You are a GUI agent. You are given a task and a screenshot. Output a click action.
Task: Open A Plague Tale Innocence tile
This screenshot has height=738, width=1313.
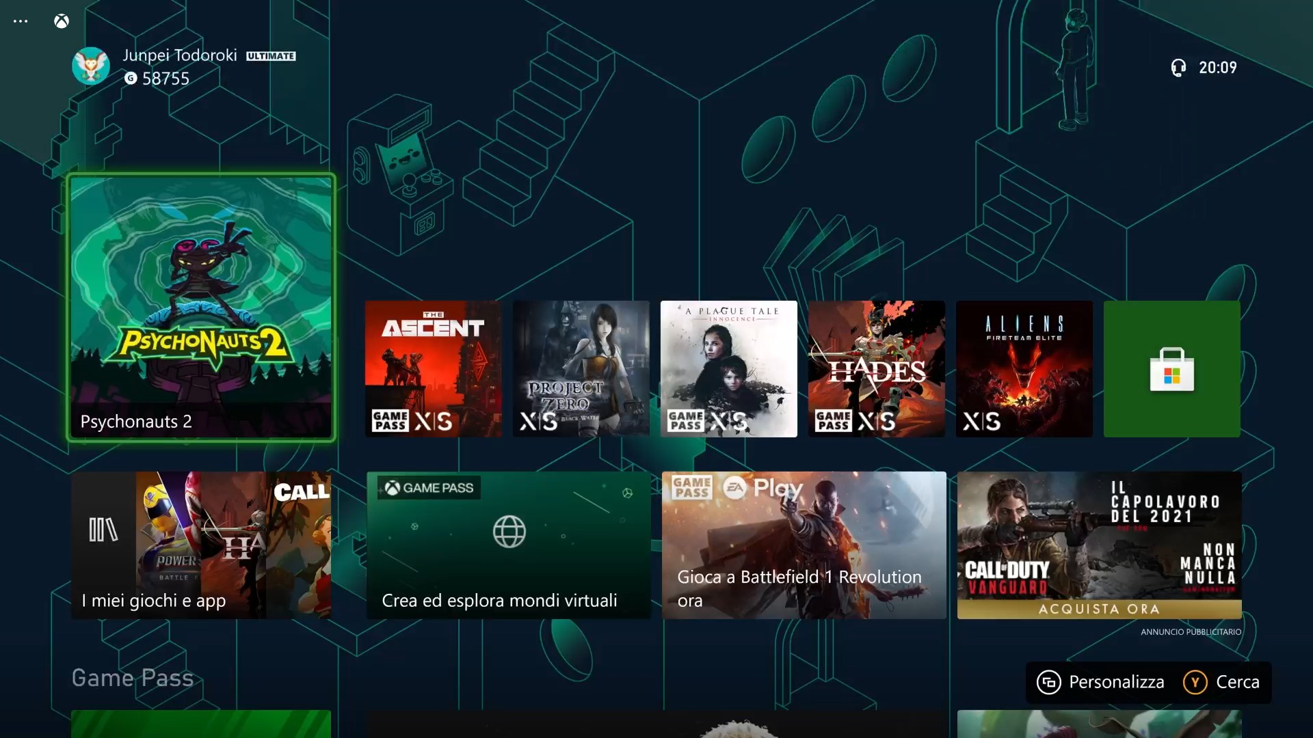(729, 369)
